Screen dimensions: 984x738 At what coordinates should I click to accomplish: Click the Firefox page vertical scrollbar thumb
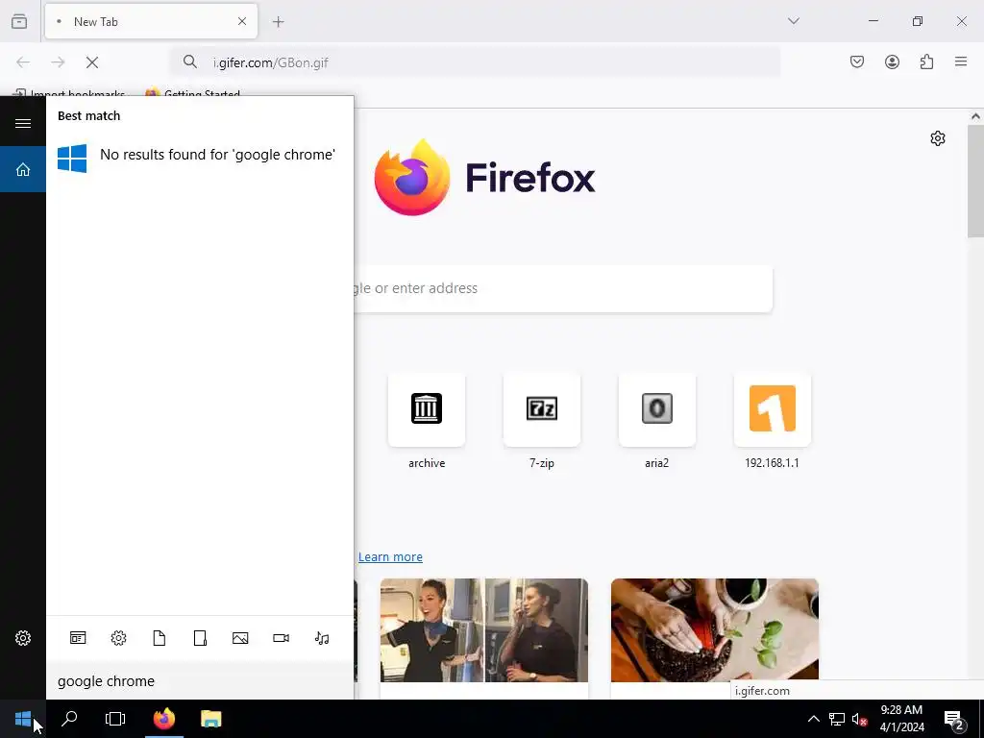(x=975, y=181)
